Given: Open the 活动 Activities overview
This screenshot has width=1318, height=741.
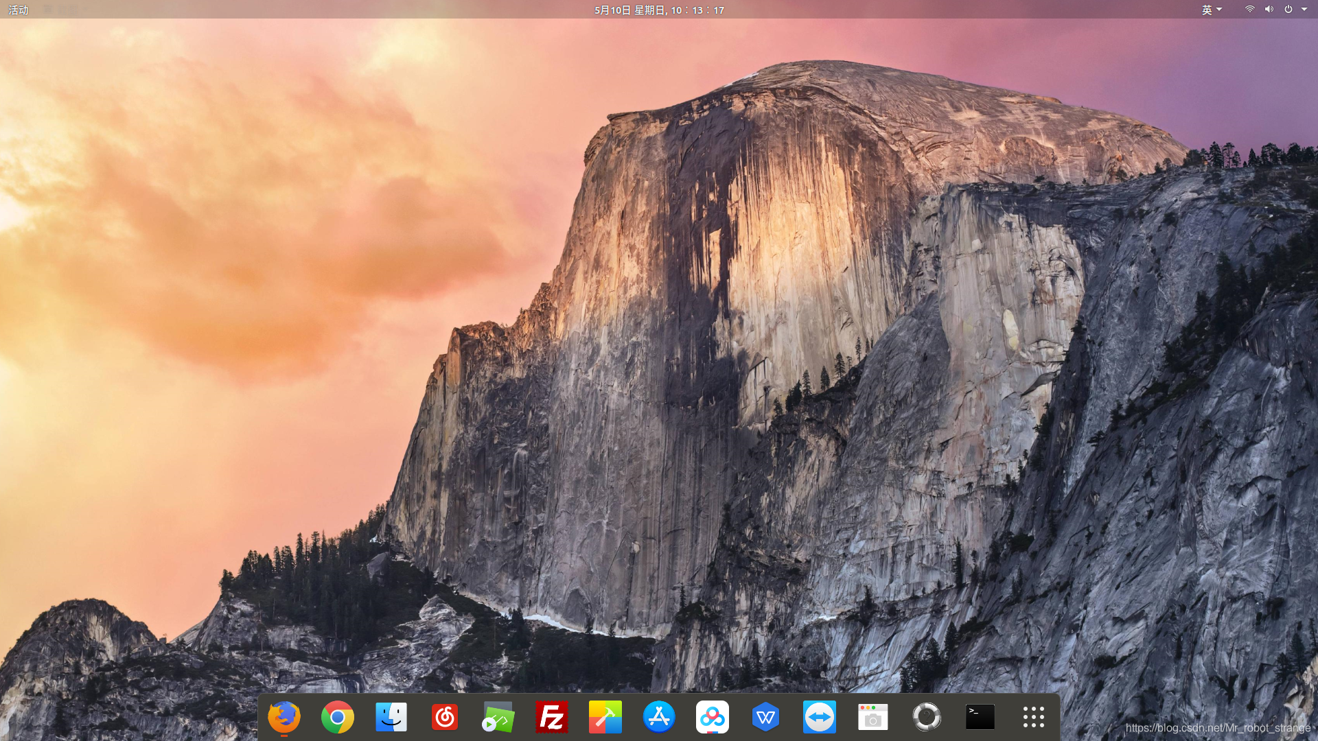Looking at the screenshot, I should [x=19, y=10].
